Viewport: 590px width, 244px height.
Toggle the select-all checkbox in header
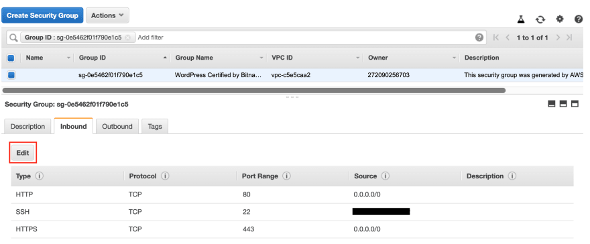coord(11,58)
